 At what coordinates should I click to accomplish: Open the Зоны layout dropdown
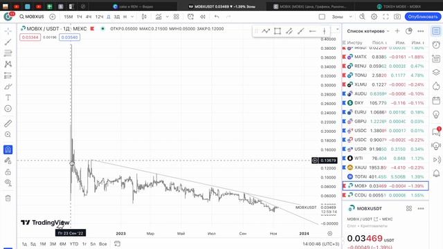point(342,17)
